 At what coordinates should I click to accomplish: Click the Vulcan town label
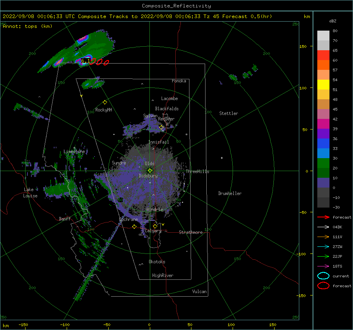click(x=200, y=292)
